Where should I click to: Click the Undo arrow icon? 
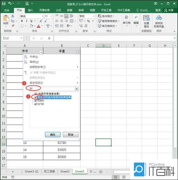pos(10,3)
